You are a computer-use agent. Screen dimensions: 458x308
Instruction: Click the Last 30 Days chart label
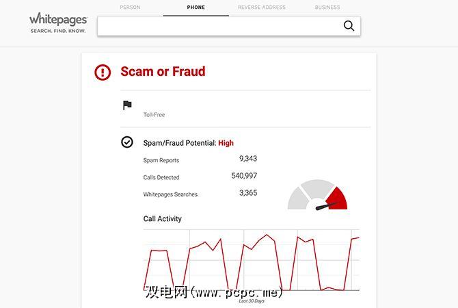point(251,301)
